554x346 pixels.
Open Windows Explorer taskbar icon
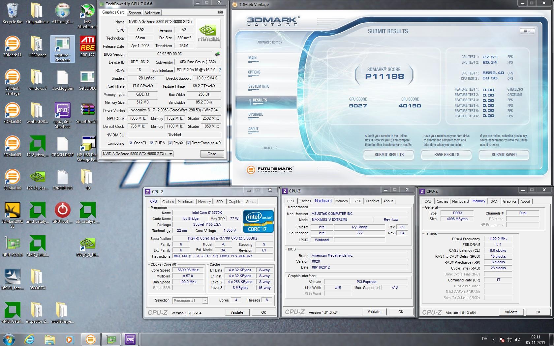click(49, 339)
